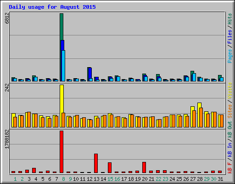This screenshot has width=235, height=184.
Task: Click the 'Daily usage for August 2015' title
Action: [x=52, y=7]
